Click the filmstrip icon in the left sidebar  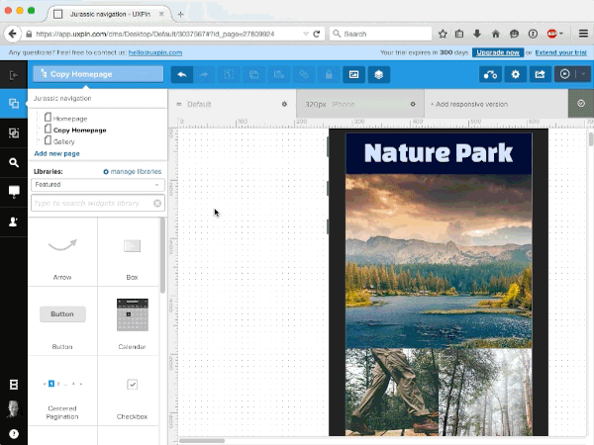[14, 385]
